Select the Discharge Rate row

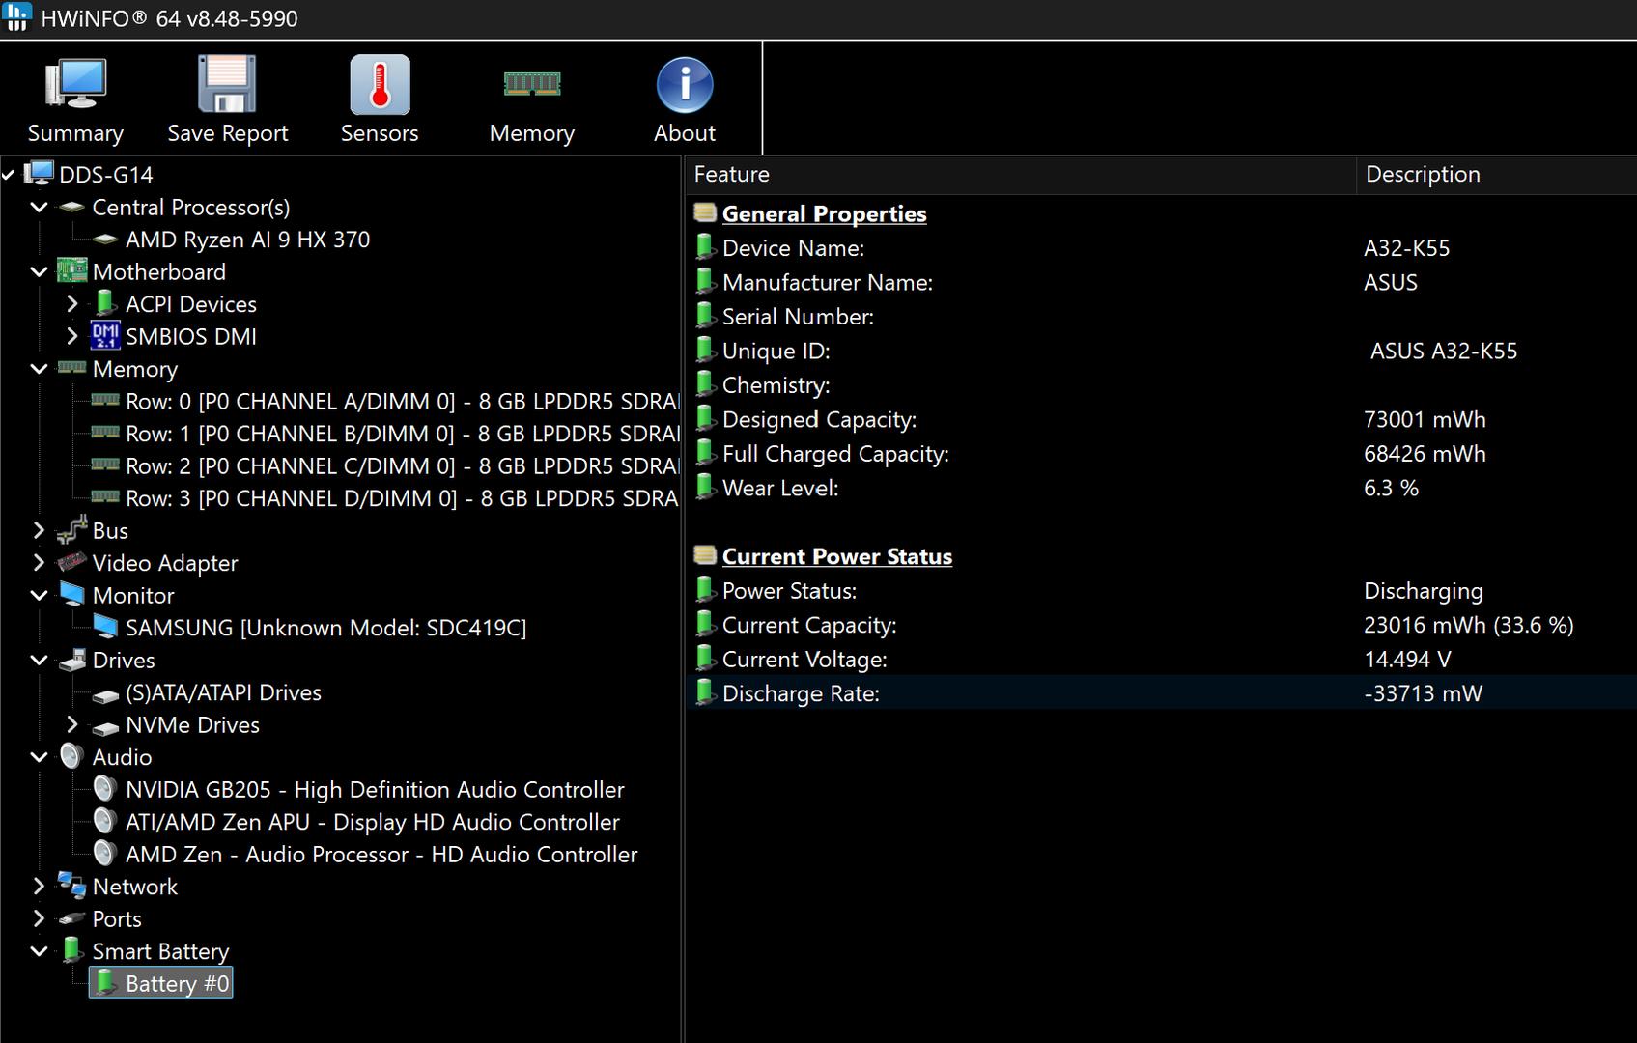[1161, 692]
